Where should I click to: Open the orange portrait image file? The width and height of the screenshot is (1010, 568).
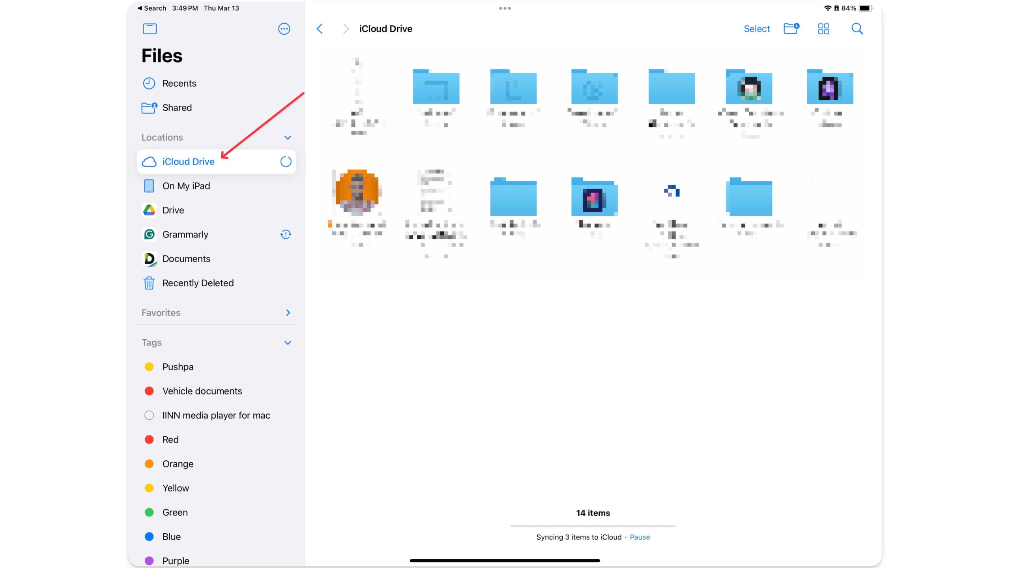pyautogui.click(x=357, y=192)
